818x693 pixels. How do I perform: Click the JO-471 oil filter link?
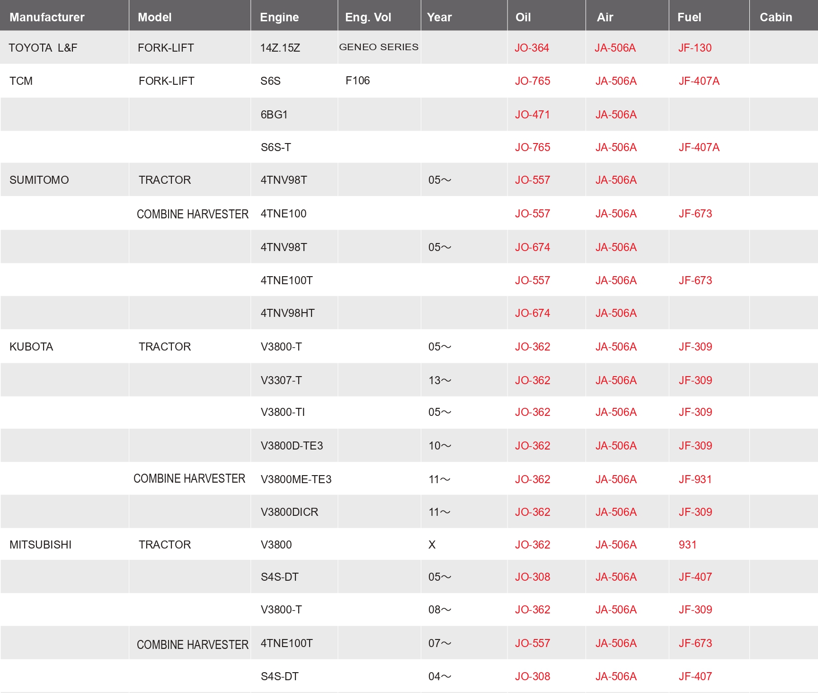[532, 115]
